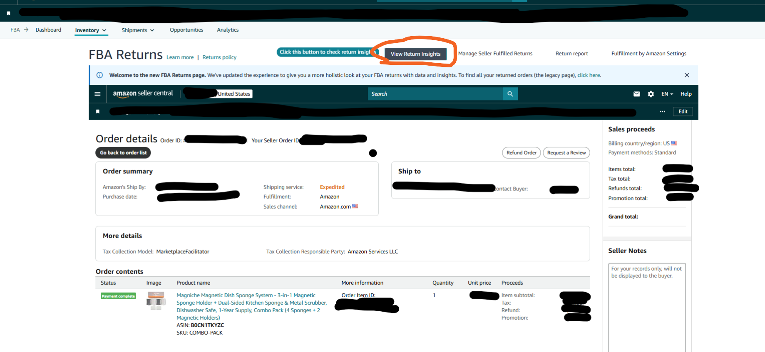Open the hamburger menu in Seller Central
Screen dimensions: 765x352
coord(97,94)
